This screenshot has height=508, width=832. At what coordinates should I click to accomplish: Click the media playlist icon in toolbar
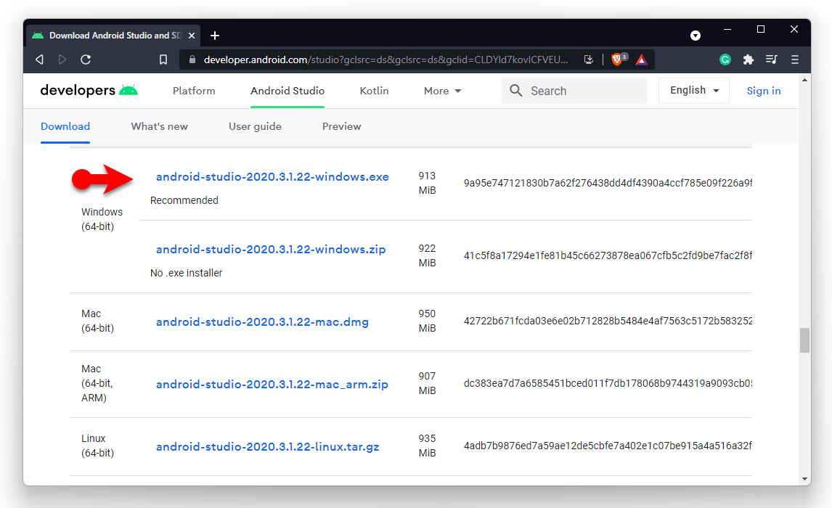point(771,60)
